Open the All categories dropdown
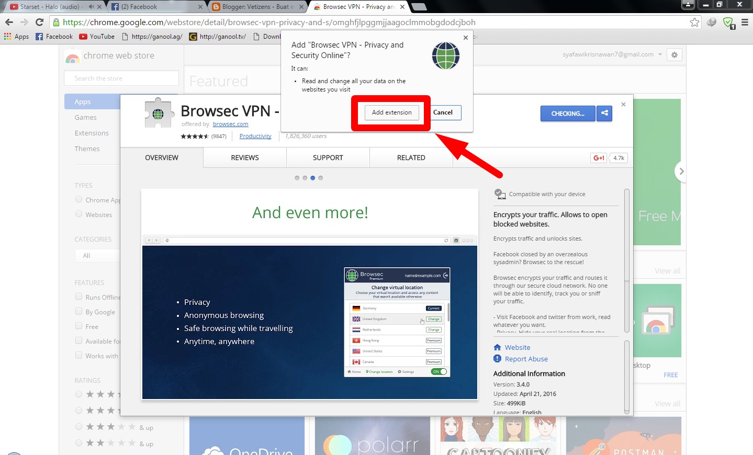Screen dimensions: 753x455 [98, 255]
